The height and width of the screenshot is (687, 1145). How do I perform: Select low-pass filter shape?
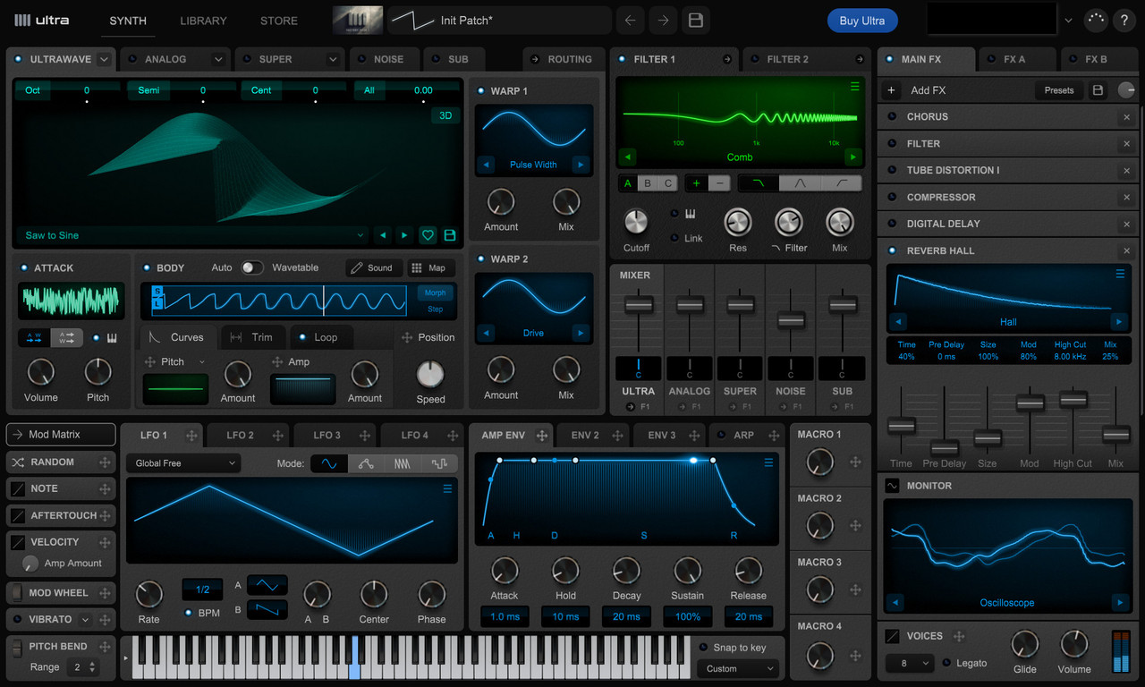(x=759, y=182)
